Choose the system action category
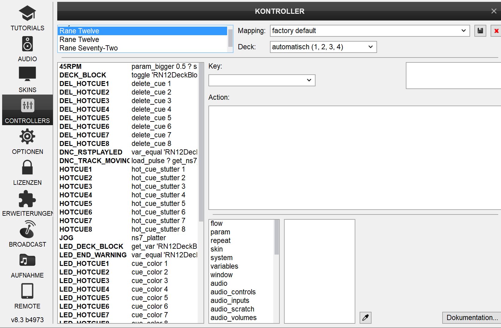The height and width of the screenshot is (328, 501). tap(241, 258)
